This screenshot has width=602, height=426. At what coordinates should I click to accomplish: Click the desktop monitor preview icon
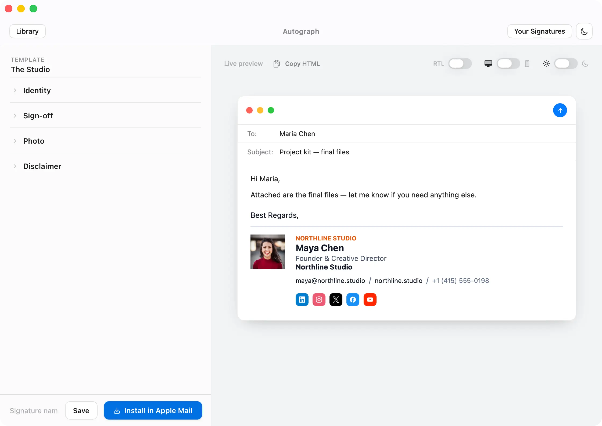(x=488, y=63)
